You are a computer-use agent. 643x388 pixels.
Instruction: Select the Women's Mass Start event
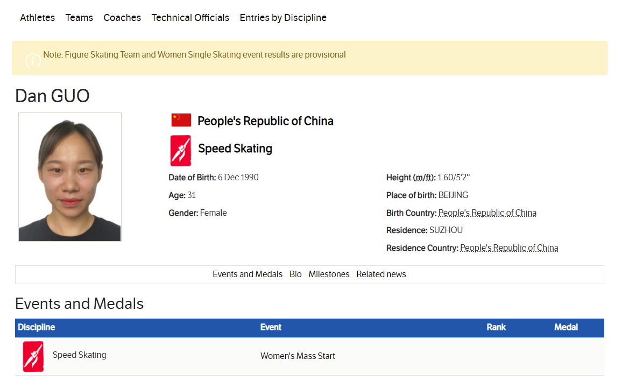coord(298,356)
